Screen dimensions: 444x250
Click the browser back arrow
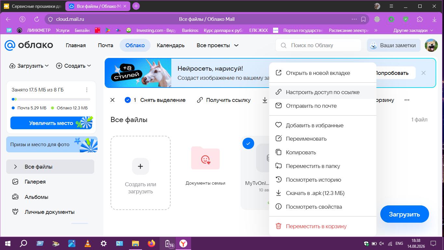[8, 19]
